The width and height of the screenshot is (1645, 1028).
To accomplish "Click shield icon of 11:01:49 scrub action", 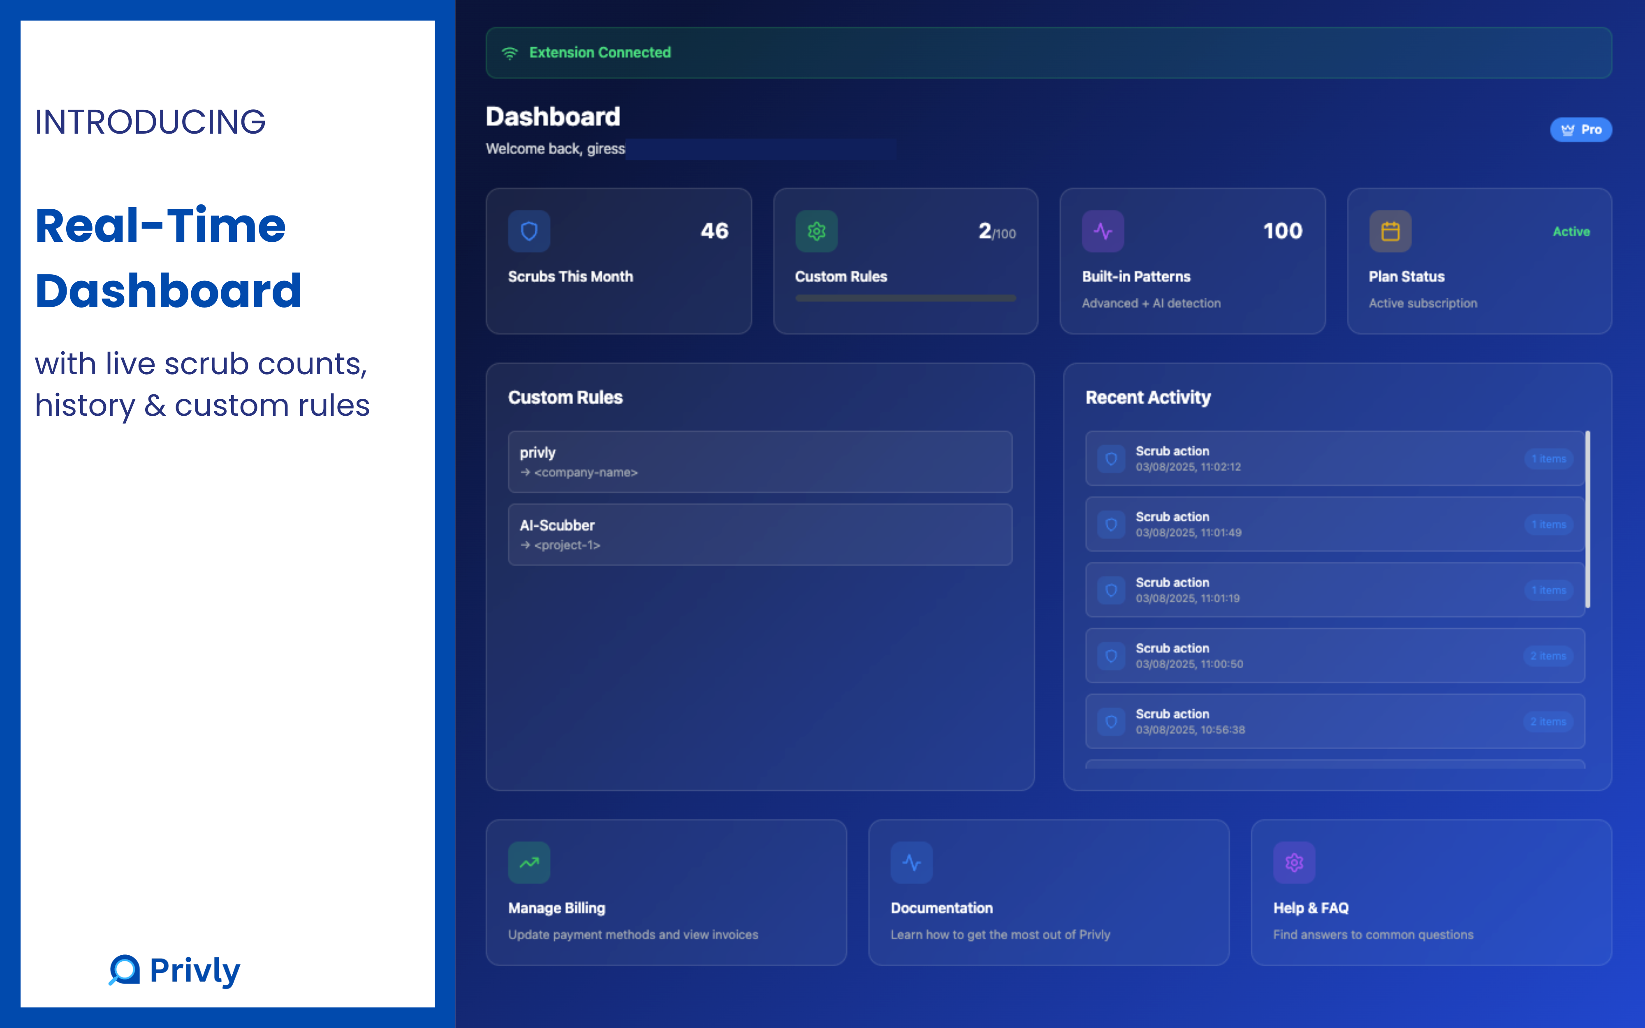I will pyautogui.click(x=1111, y=525).
